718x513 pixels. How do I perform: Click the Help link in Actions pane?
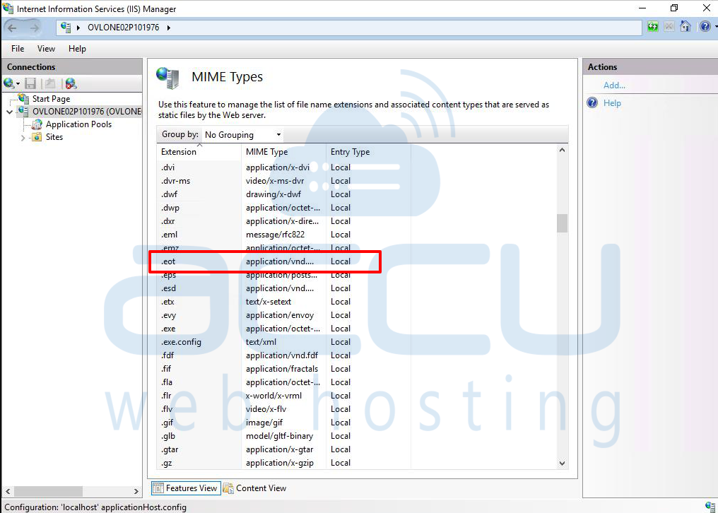click(611, 102)
